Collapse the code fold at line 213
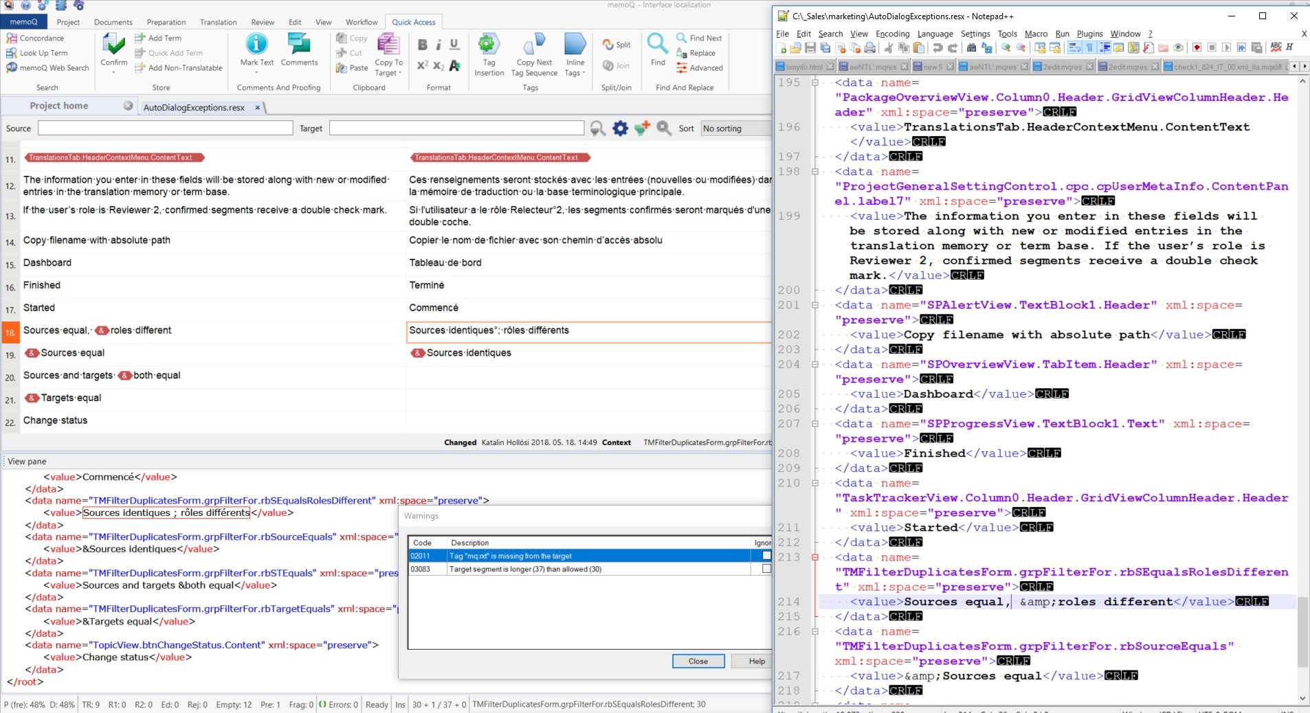The height and width of the screenshot is (713, 1310). pos(815,557)
